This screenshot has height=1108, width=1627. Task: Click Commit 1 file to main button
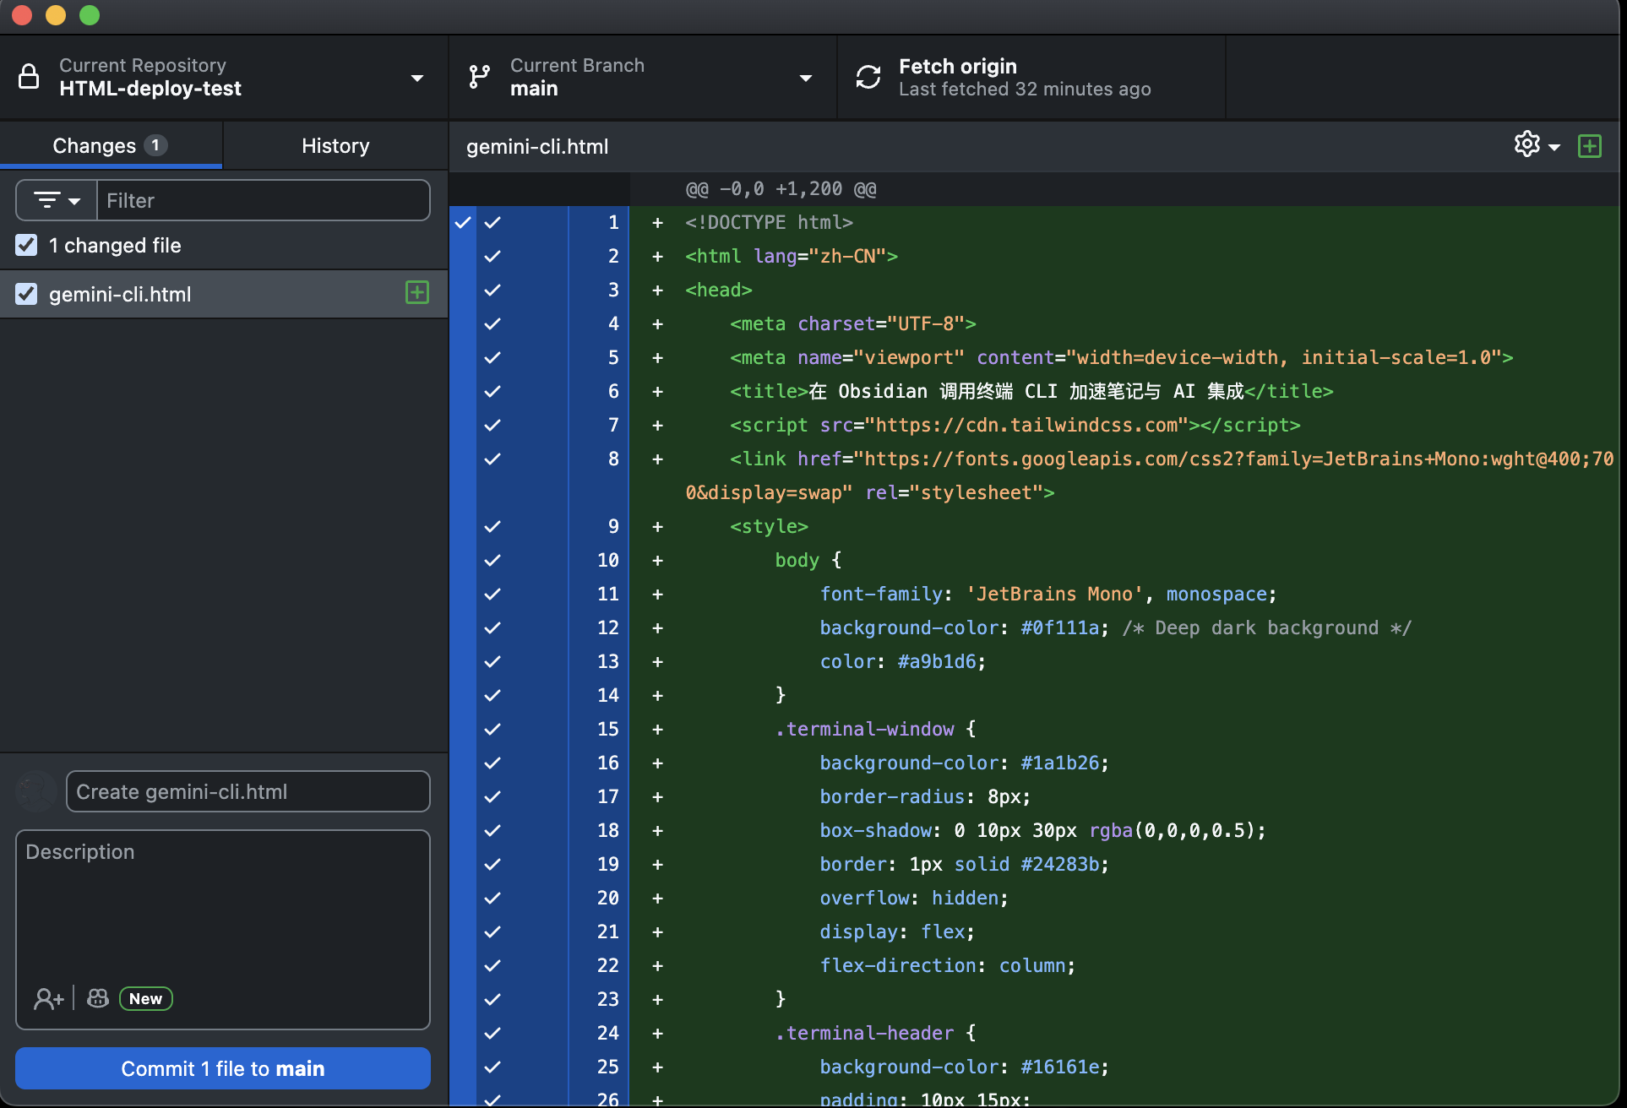tap(223, 1068)
